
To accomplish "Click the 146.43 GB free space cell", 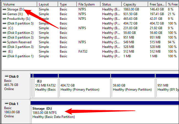I will (157, 9).
